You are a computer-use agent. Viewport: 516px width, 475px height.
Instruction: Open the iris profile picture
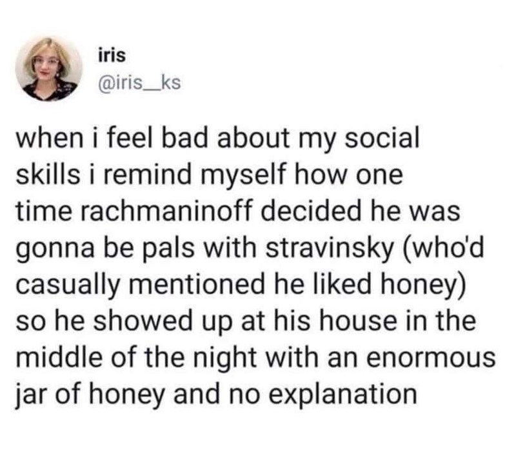(x=50, y=69)
